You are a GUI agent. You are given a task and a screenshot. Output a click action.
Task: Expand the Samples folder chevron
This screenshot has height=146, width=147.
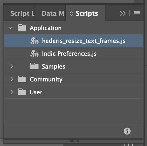(12, 66)
